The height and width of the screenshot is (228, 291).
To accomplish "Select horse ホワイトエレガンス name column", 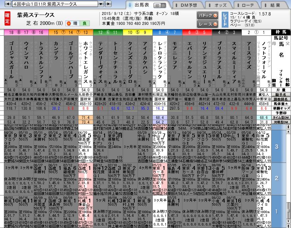I will pos(86,62).
